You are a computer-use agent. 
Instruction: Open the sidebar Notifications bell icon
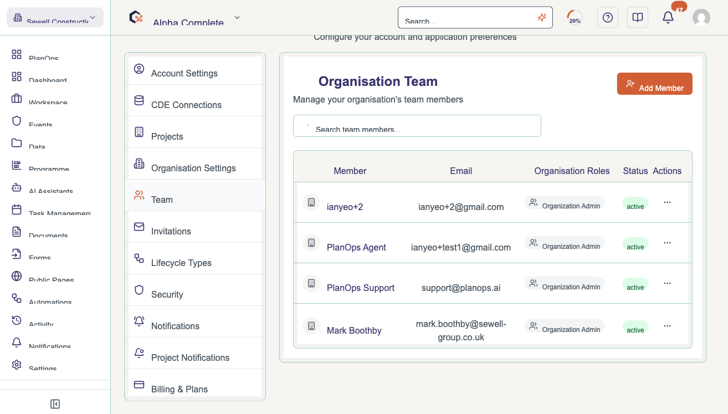point(17,343)
